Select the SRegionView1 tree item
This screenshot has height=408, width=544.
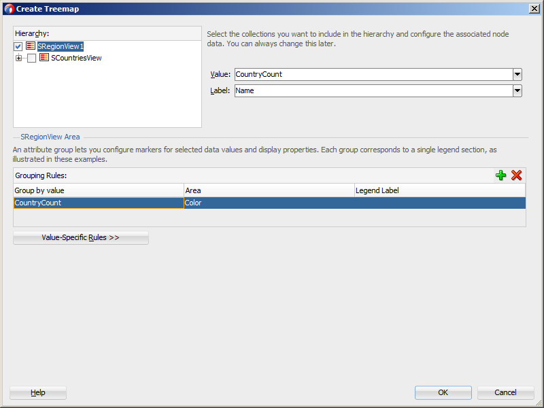tap(61, 46)
